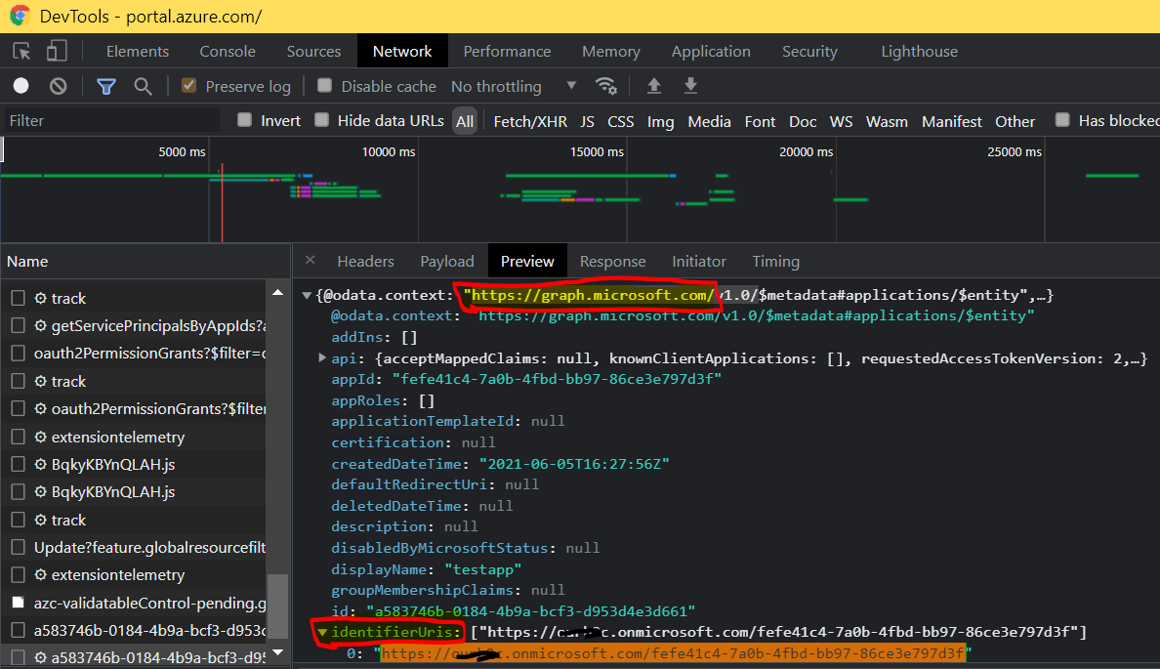The height and width of the screenshot is (669, 1160).
Task: Import a HAR file with the upload arrow
Action: 654,86
